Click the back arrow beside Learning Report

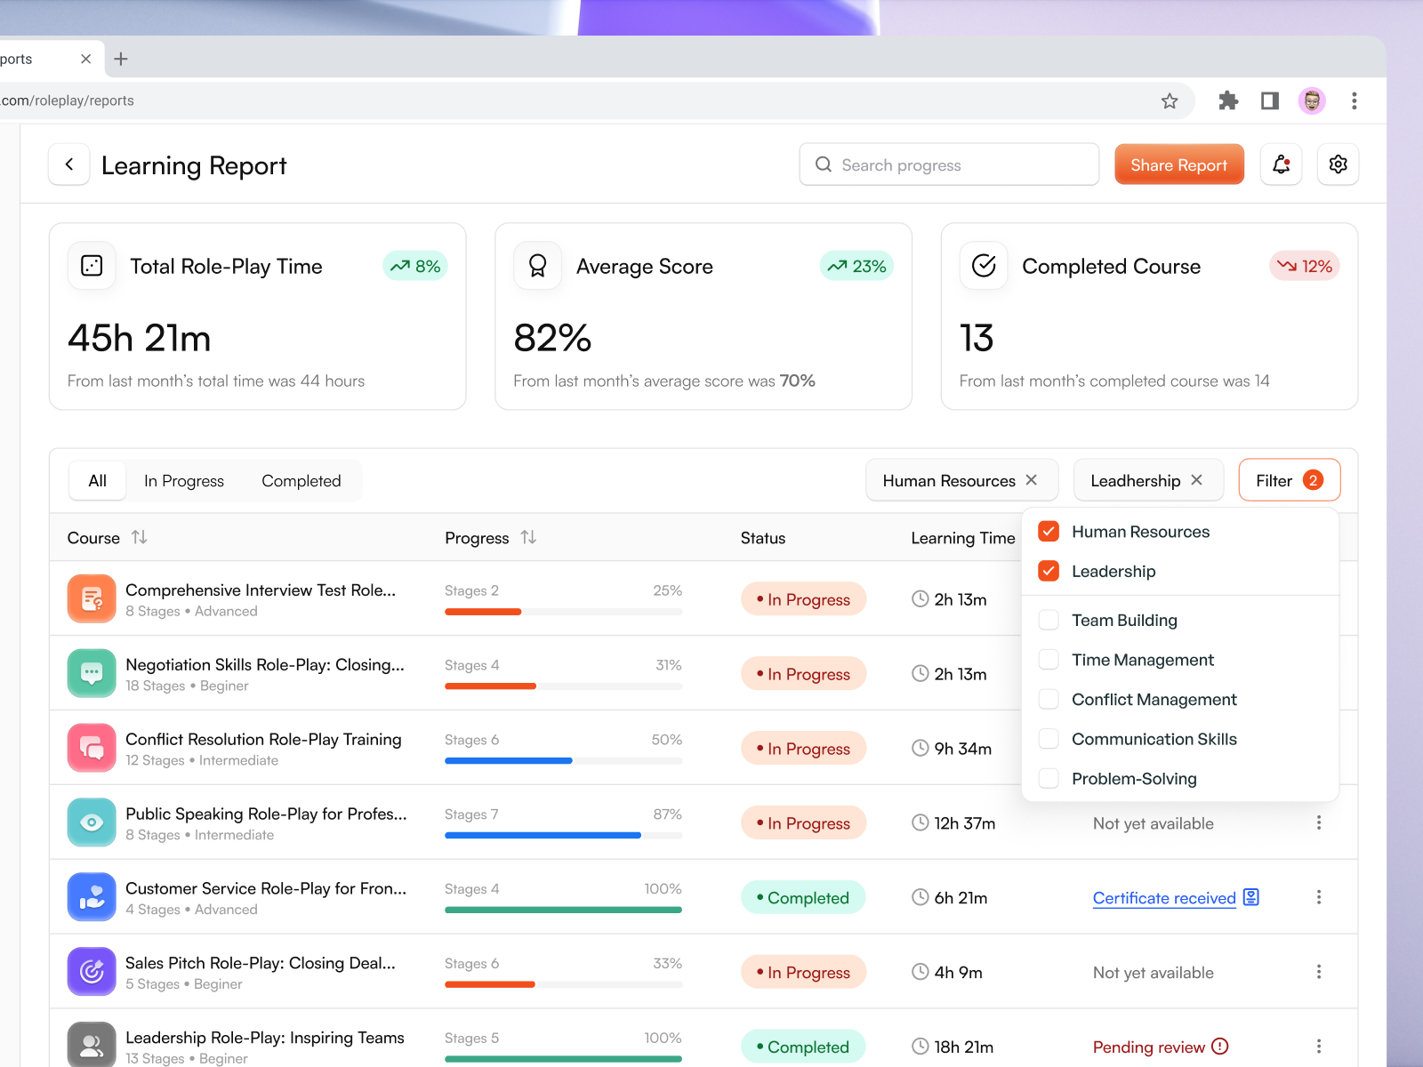(68, 164)
